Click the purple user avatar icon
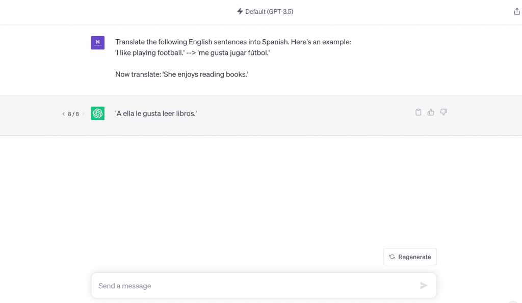Image resolution: width=522 pixels, height=303 pixels. 97,43
